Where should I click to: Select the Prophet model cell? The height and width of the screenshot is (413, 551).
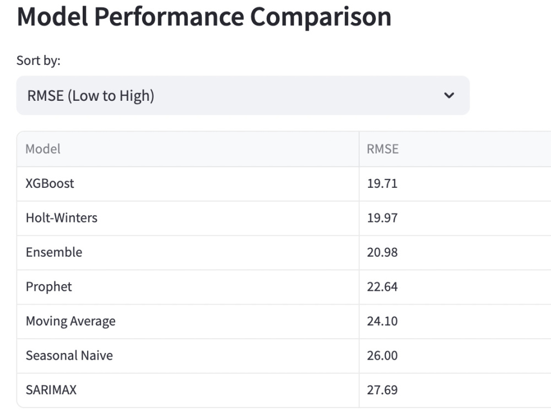click(188, 287)
